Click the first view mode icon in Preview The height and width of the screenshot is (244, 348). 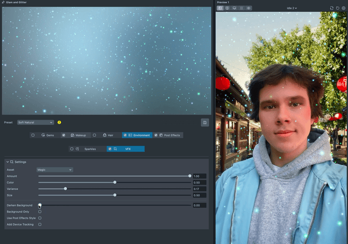click(220, 8)
